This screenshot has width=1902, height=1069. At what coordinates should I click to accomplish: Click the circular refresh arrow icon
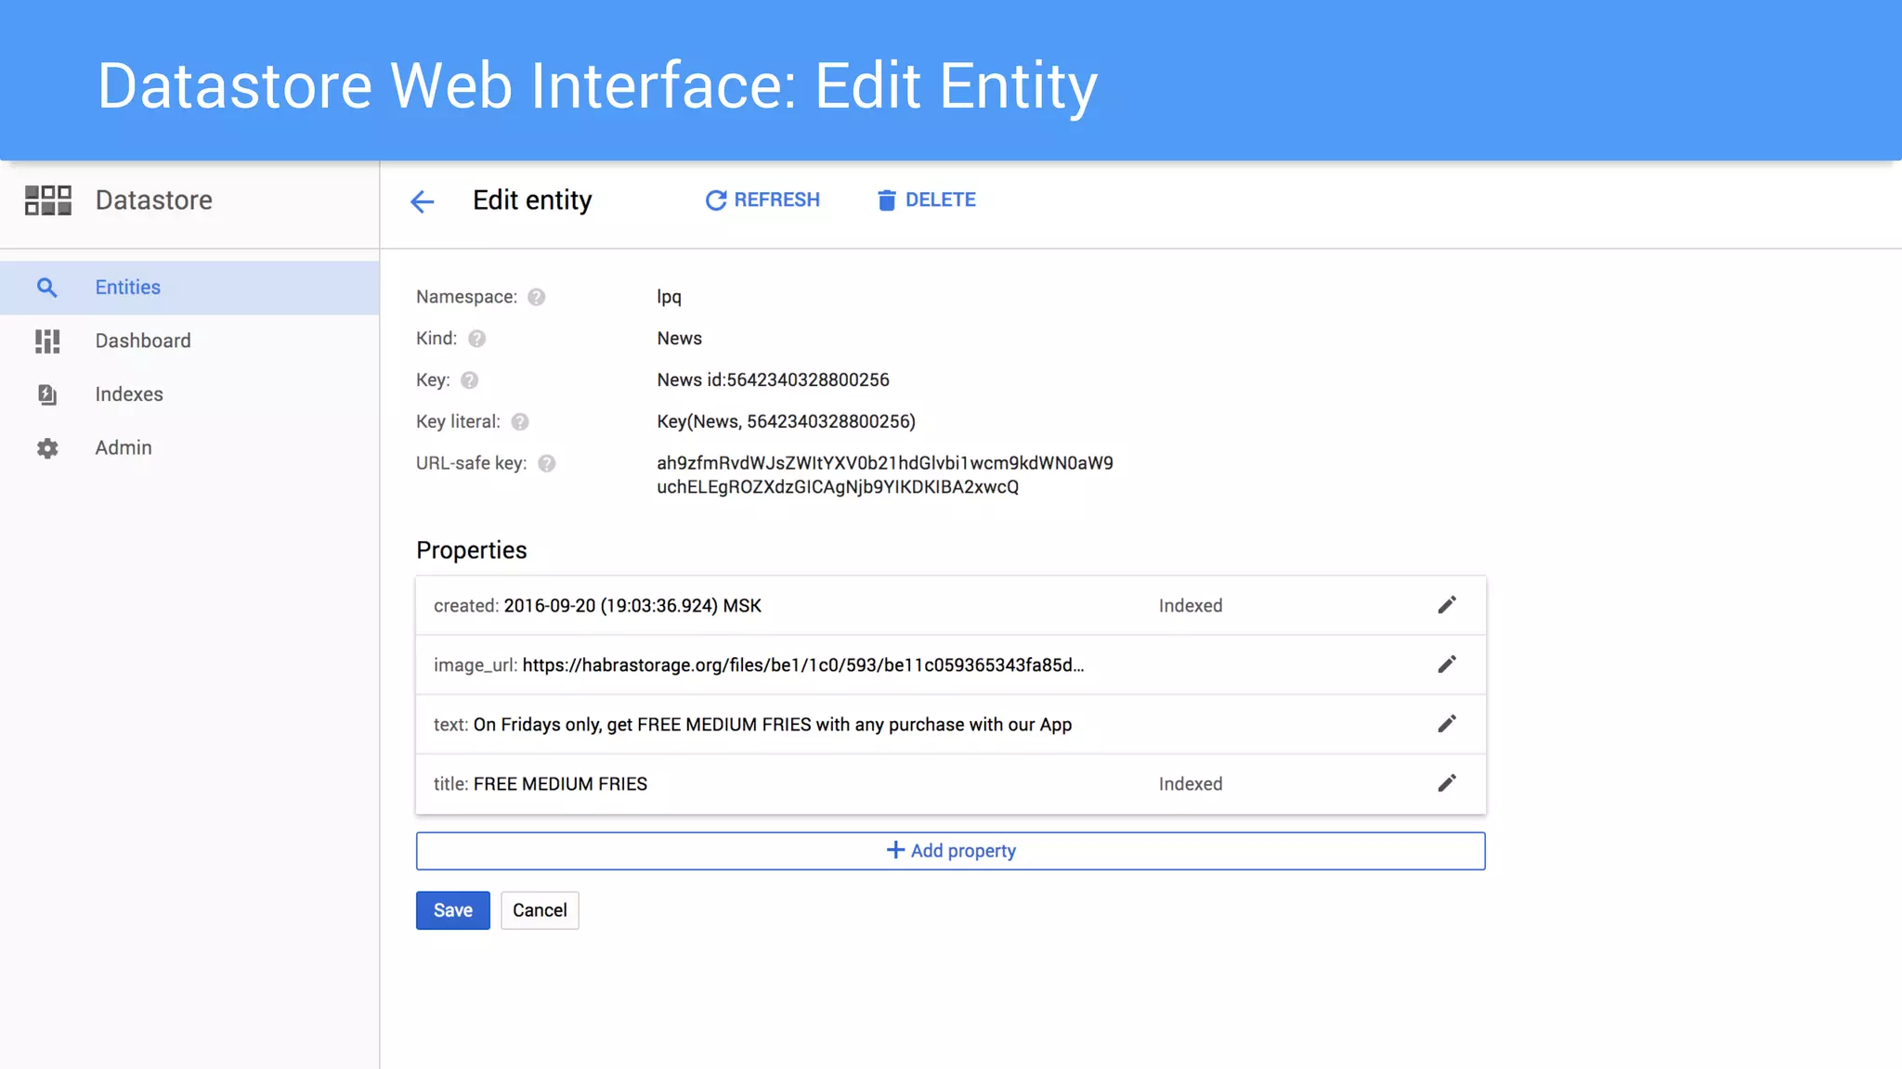tap(715, 200)
